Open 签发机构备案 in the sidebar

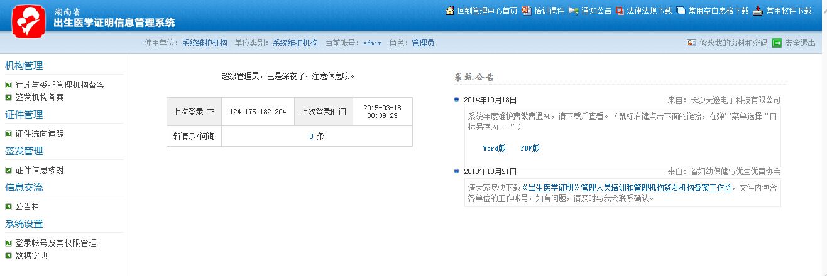pos(40,97)
